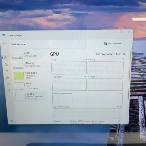Select the GPU 0 performance entry
Screen dimensions: 146x146
click(x=31, y=96)
